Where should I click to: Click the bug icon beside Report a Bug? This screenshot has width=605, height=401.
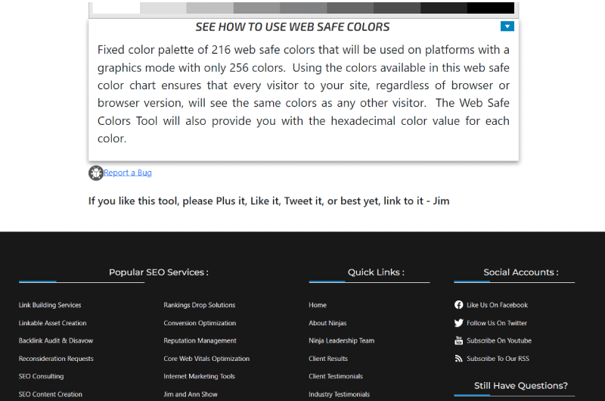(x=96, y=173)
